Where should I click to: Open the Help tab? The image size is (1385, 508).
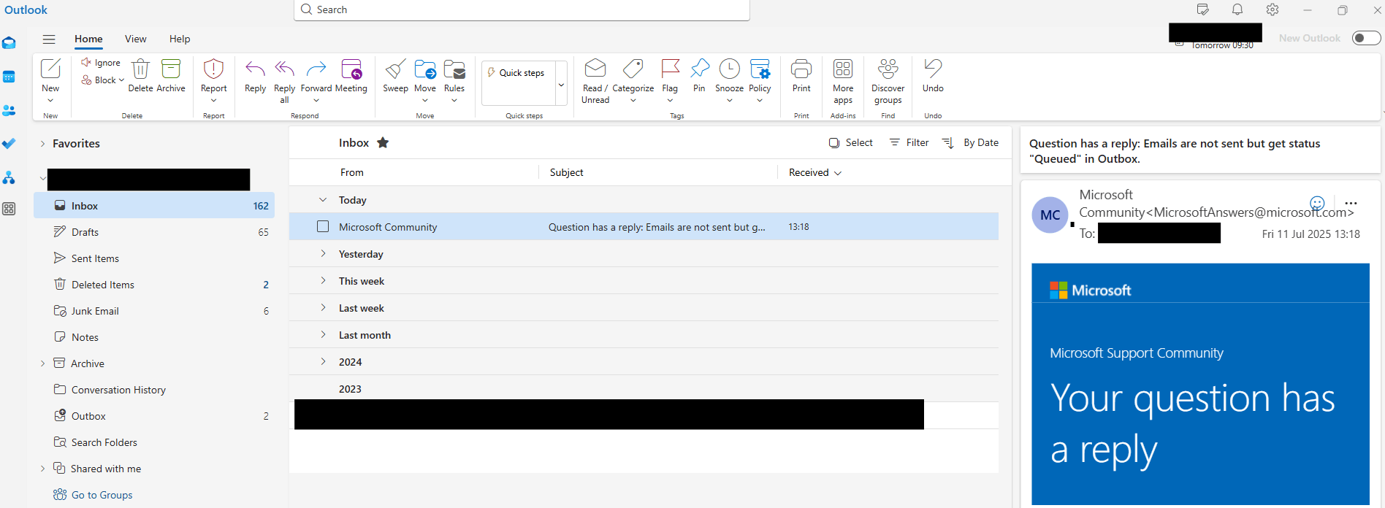coord(180,39)
